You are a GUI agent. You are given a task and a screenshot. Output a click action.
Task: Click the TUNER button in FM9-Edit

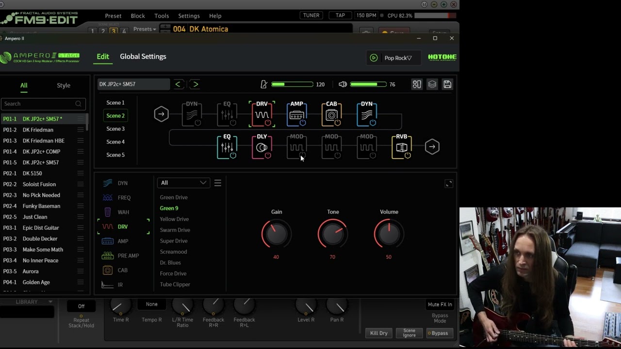click(311, 16)
